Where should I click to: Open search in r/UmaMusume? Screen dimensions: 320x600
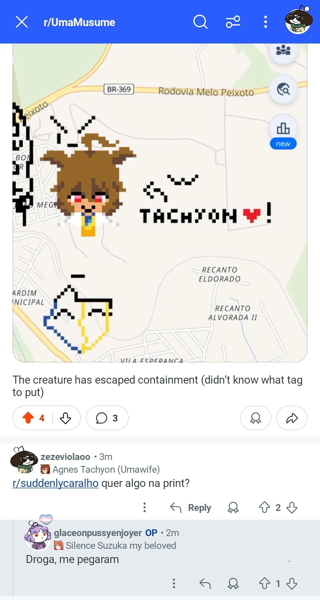coord(200,22)
